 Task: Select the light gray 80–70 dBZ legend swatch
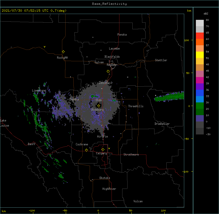[x=200, y=23]
